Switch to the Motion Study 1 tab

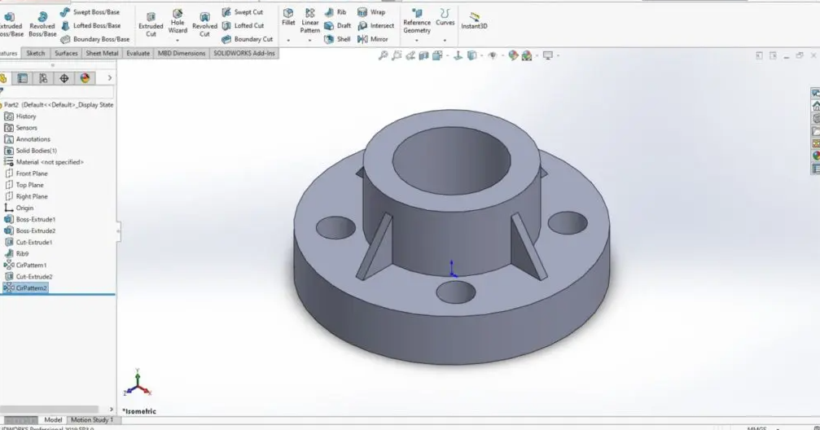[x=92, y=420]
